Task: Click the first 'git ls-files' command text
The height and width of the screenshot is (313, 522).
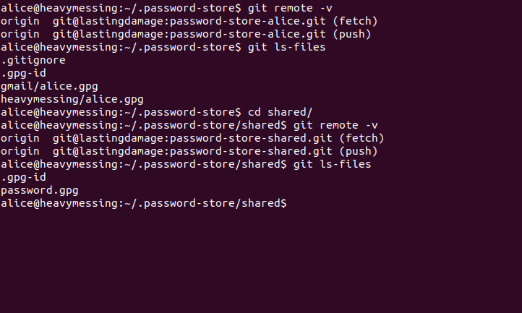Action: click(286, 47)
